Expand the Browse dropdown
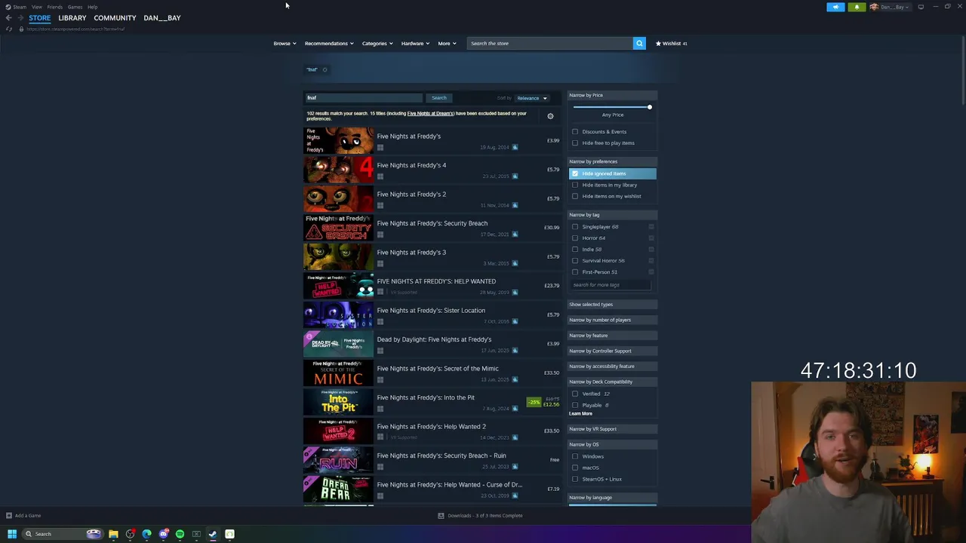Viewport: 966px width, 543px height. coord(285,43)
